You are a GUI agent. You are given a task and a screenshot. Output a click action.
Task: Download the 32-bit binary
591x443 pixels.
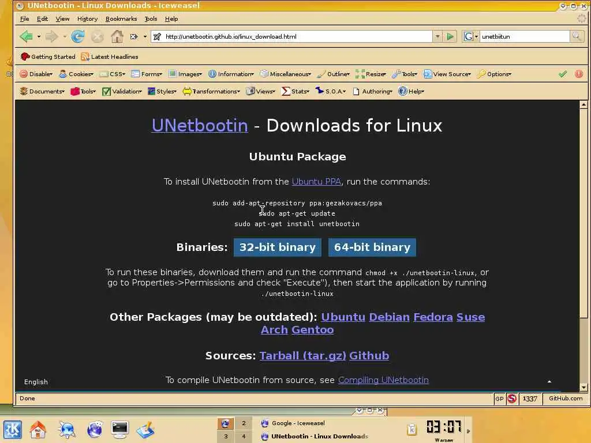(278, 247)
